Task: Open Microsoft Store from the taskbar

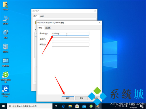Action: pyautogui.click(x=77, y=106)
